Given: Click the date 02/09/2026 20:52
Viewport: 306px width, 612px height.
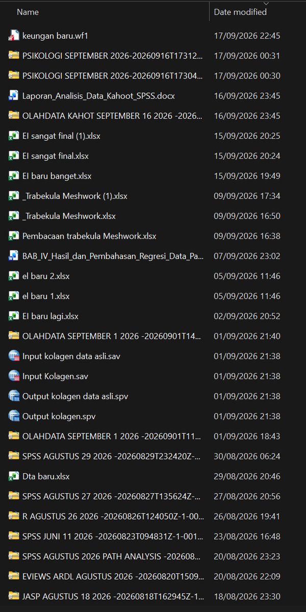Looking at the screenshot, I should pos(247,316).
